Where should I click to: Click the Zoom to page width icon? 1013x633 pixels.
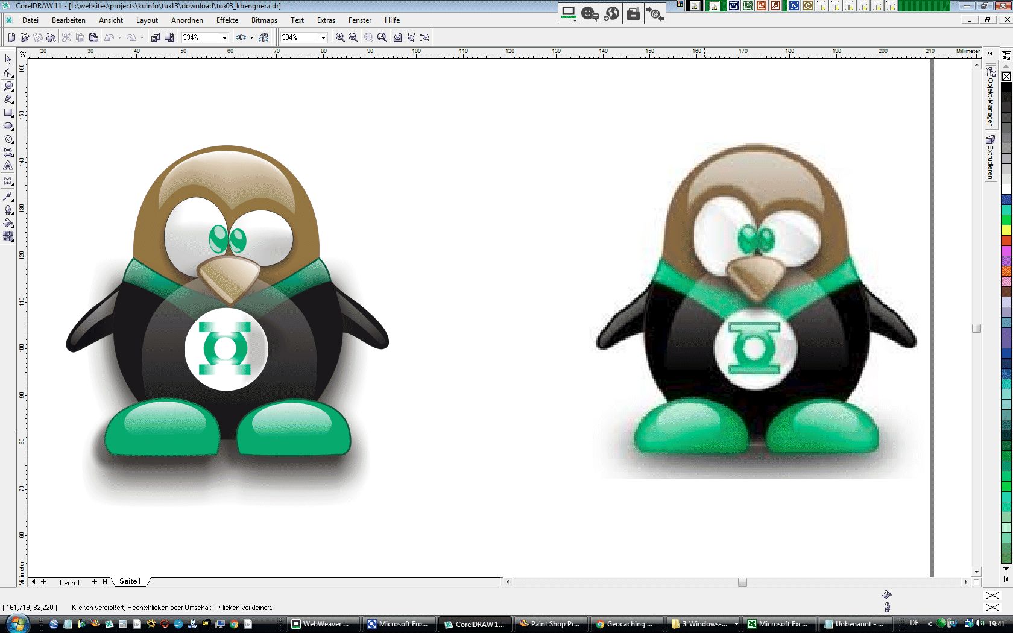coord(411,37)
